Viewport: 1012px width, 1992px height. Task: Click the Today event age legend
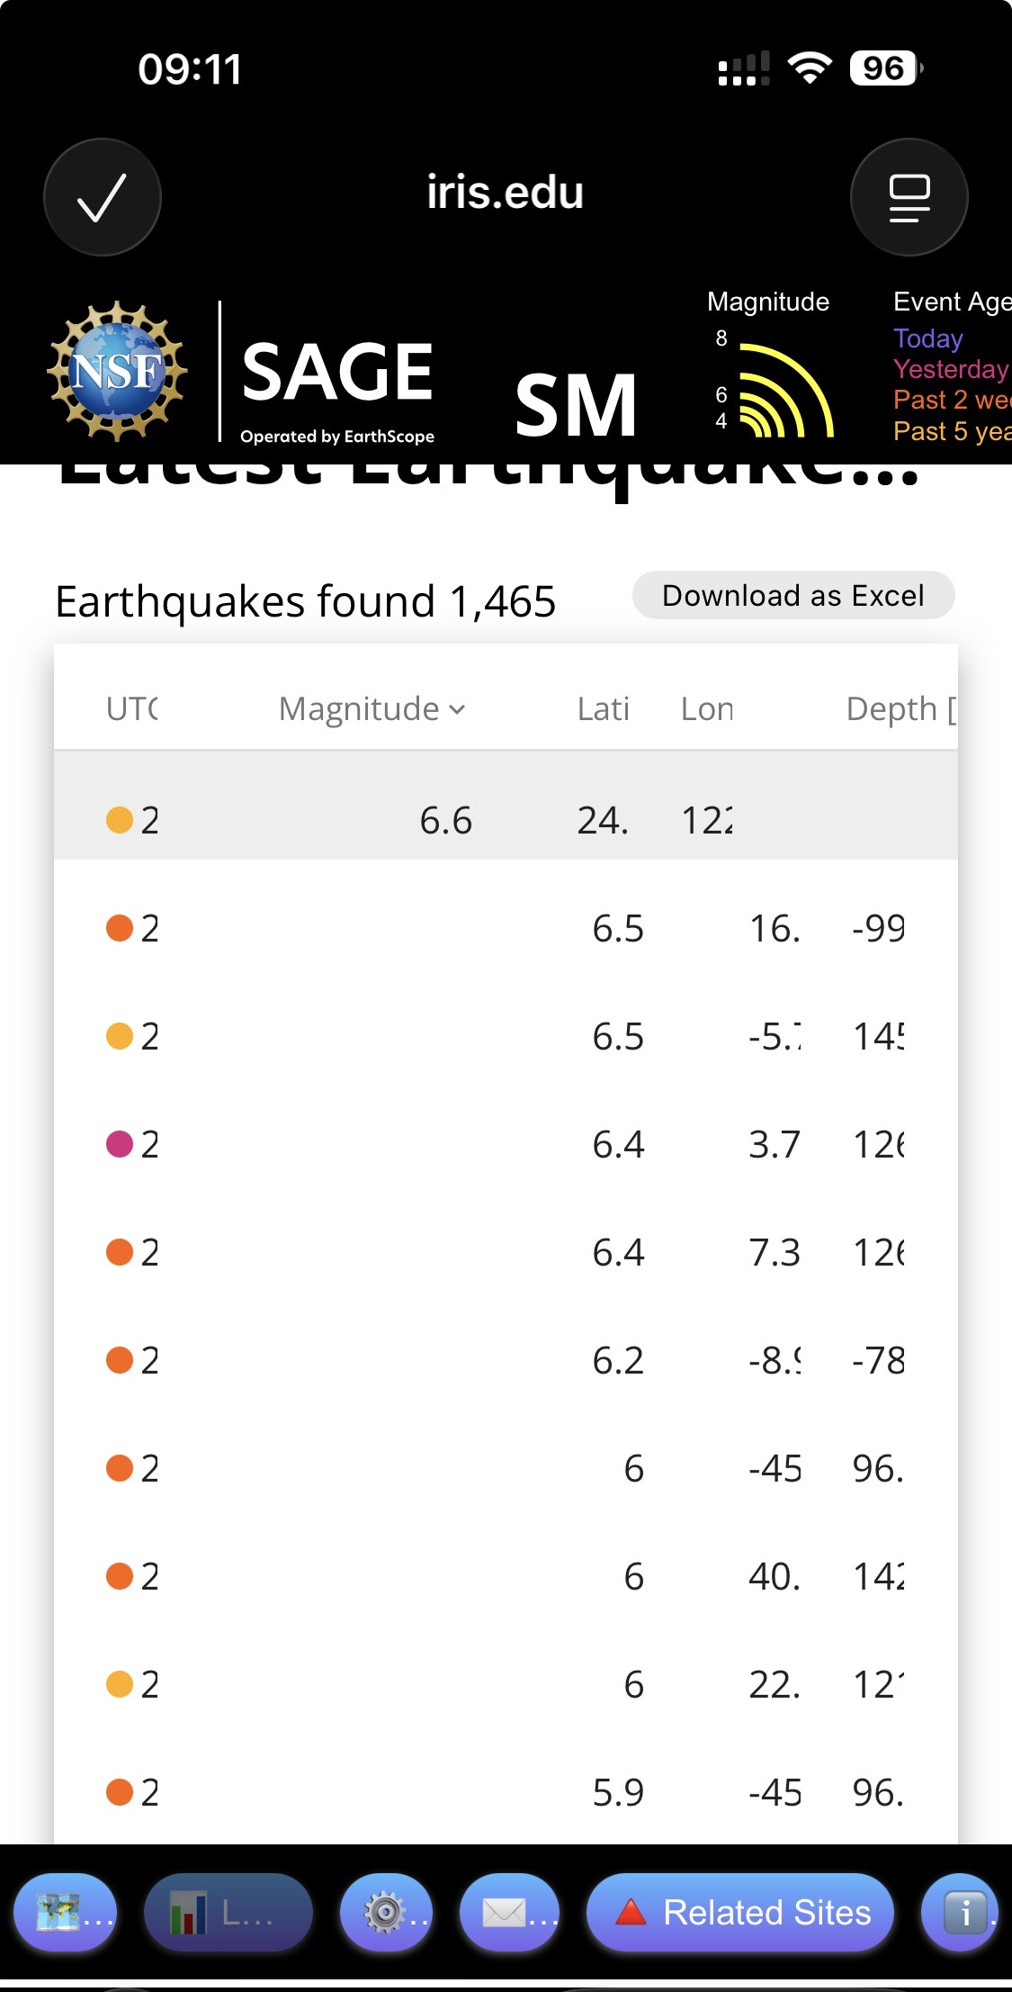927,338
